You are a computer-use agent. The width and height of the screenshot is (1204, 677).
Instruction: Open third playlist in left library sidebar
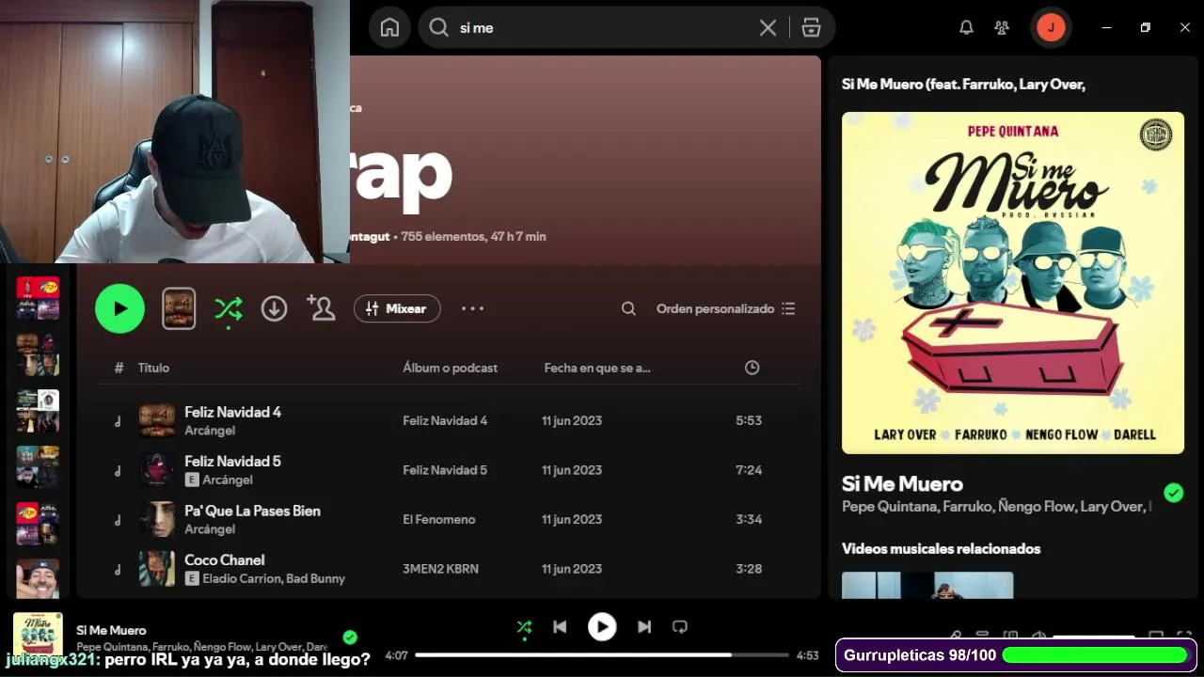click(38, 411)
